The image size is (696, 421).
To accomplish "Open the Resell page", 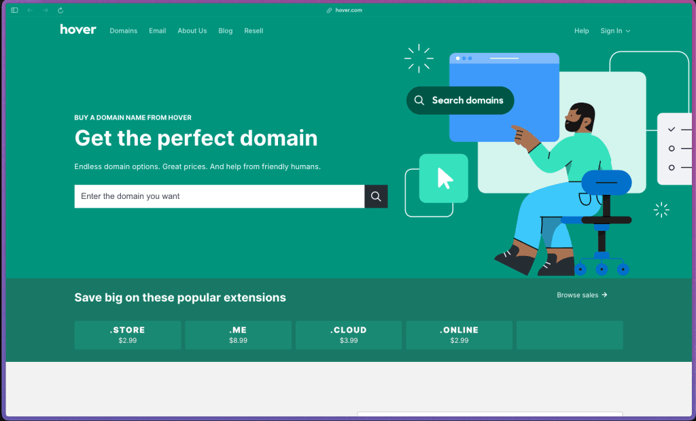I will tap(254, 31).
